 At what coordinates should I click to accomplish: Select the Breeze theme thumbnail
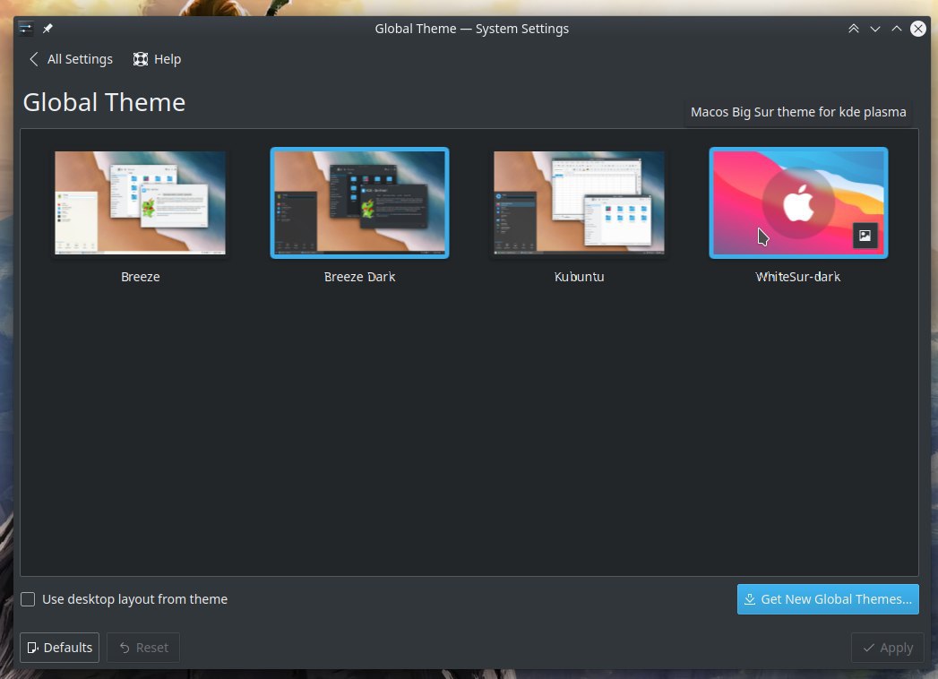pos(140,202)
